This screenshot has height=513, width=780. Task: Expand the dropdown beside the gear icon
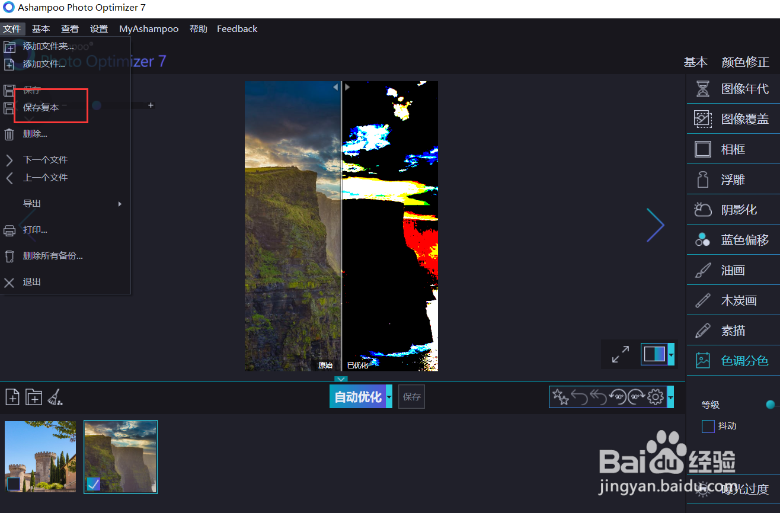click(670, 397)
